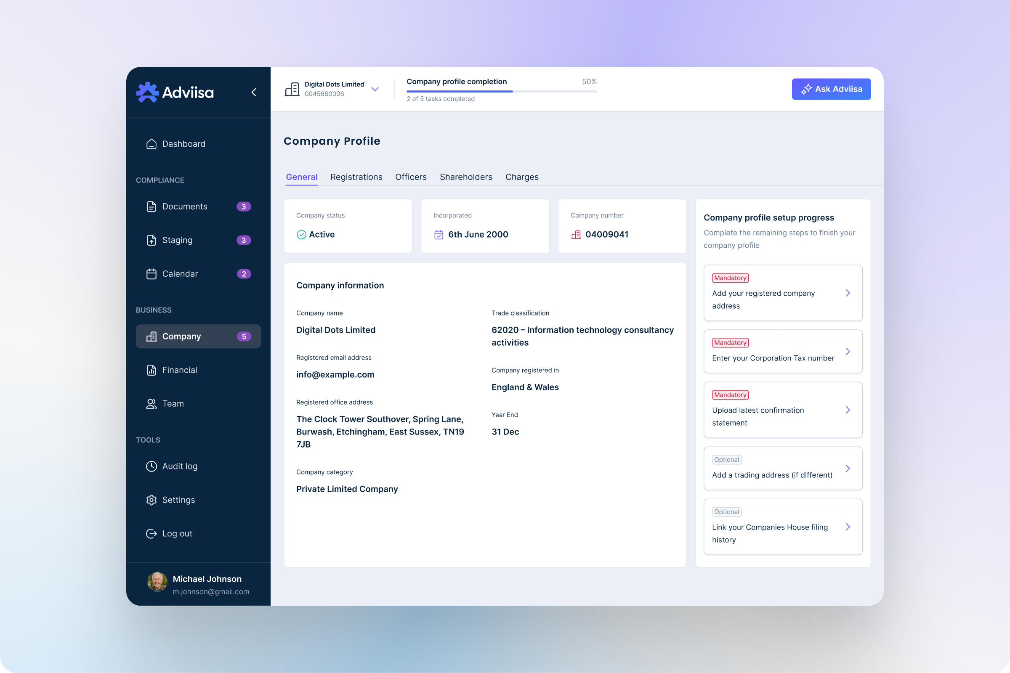Switch to the Shareholders tab
Viewport: 1010px width, 673px height.
(466, 177)
